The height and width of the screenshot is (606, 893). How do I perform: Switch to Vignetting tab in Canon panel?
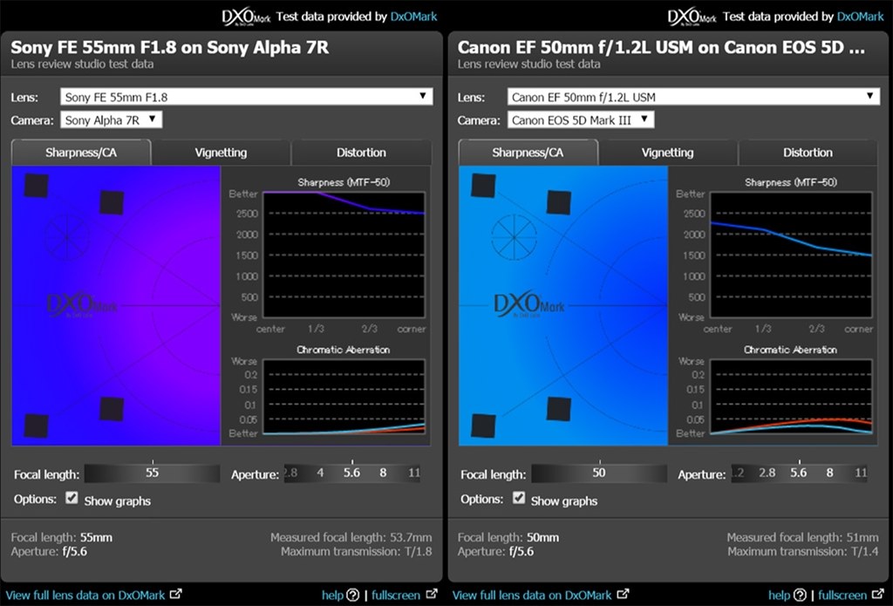(x=667, y=153)
